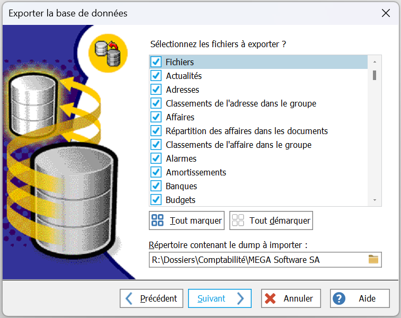Click the left chevron on Précédent
The height and width of the screenshot is (318, 401).
129,298
